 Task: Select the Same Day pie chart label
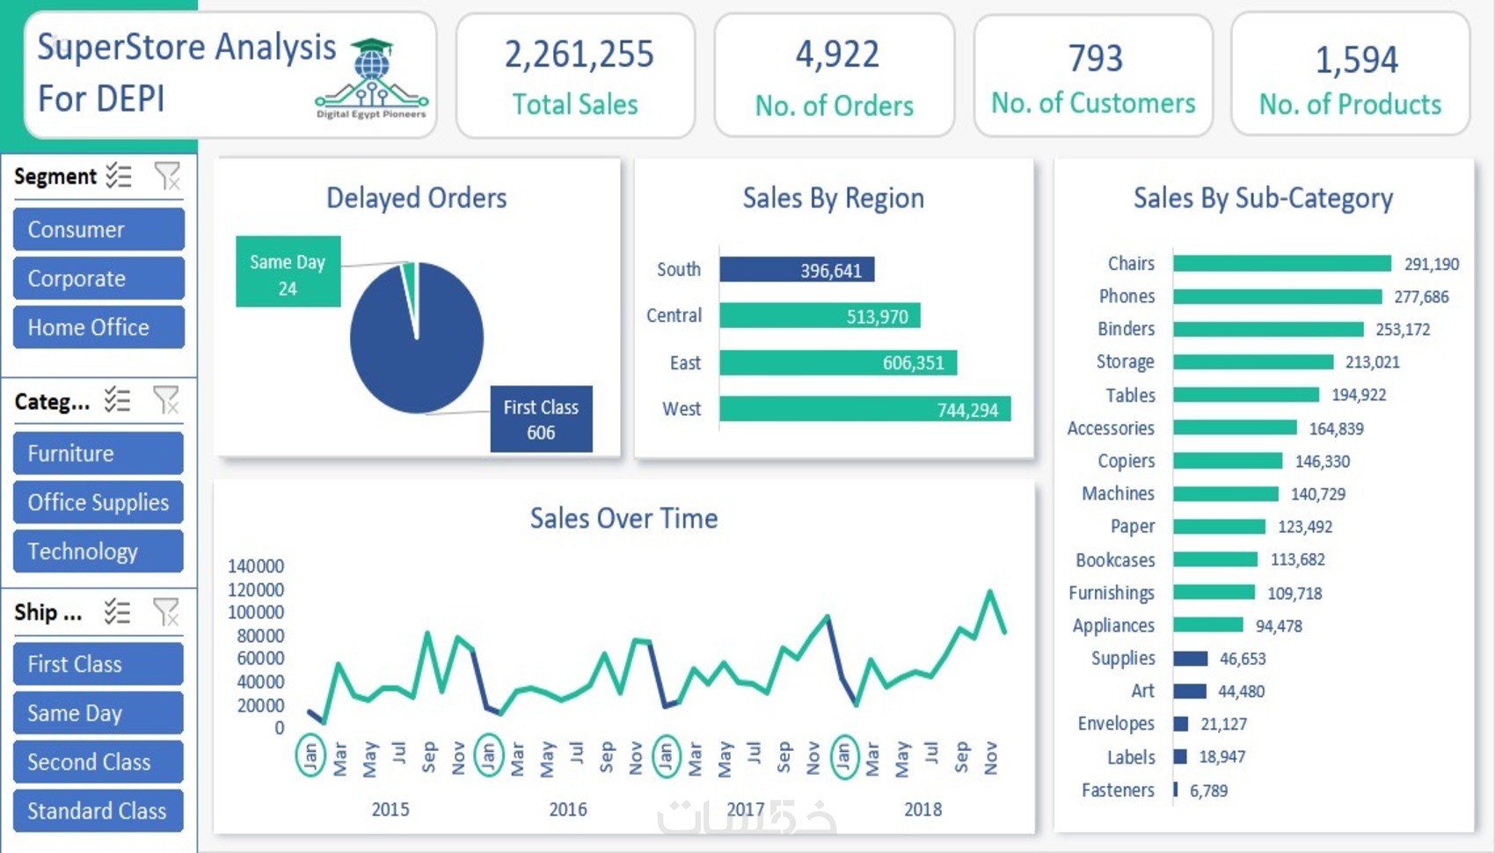[288, 272]
